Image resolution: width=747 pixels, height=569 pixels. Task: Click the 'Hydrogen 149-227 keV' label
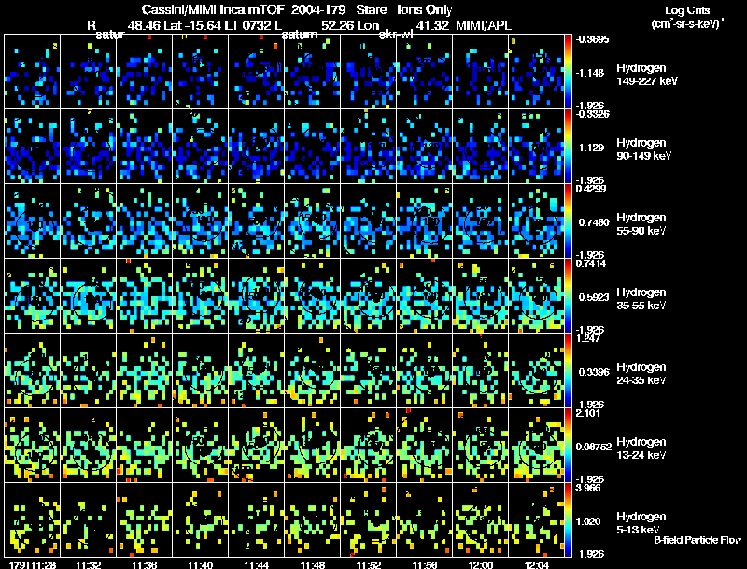tap(646, 75)
